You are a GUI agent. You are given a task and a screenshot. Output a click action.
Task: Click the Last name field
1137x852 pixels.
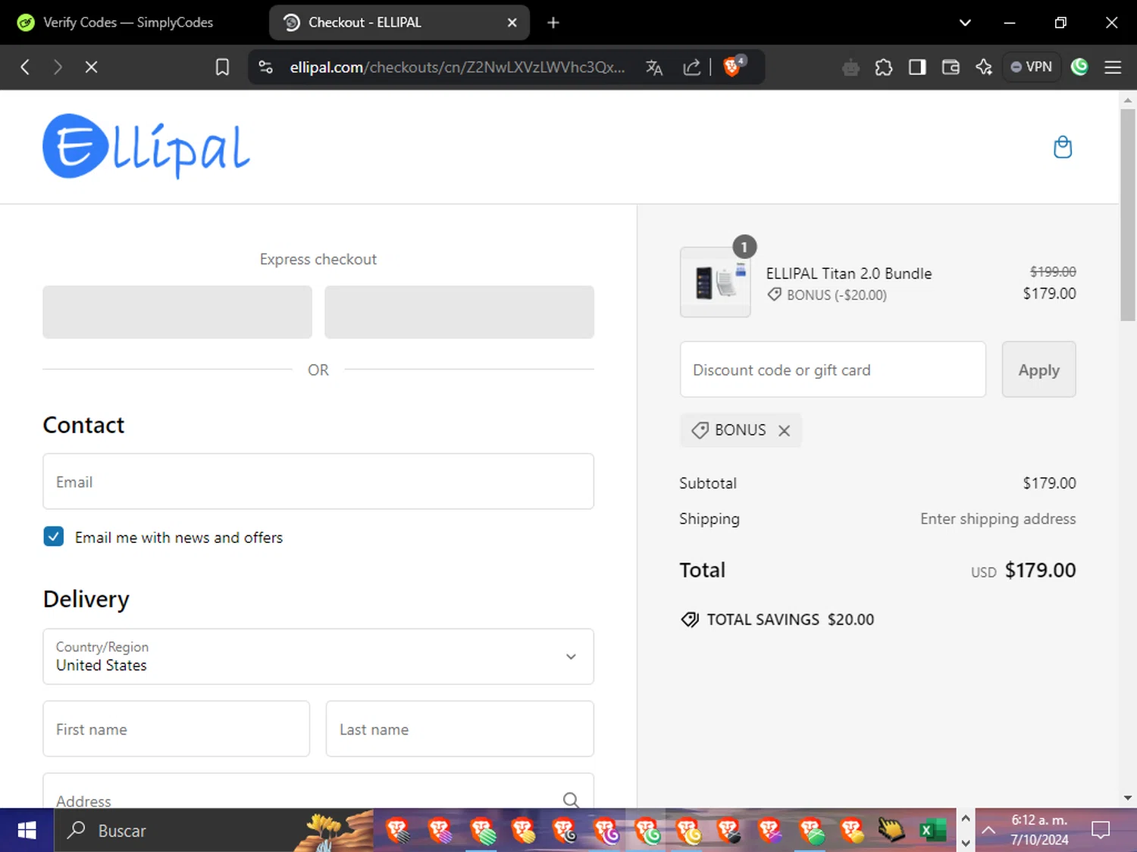[x=459, y=729]
